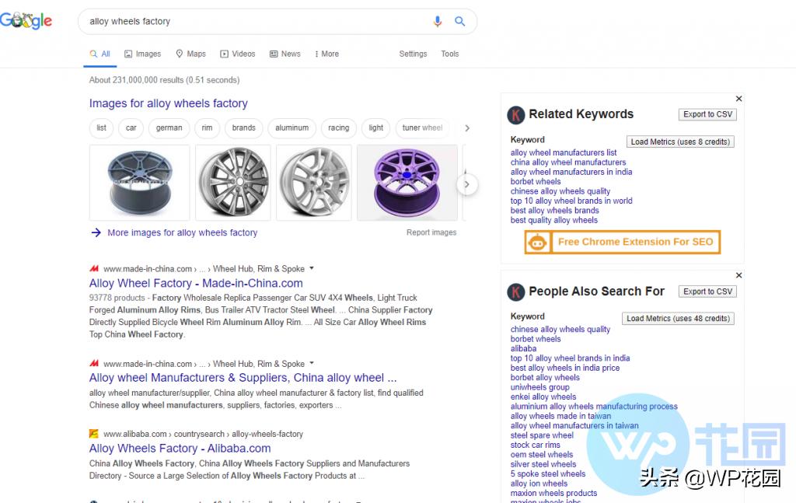Viewport: 796px width, 503px height.
Task: Click Load Metrics (uses 48 credits) button
Action: pyautogui.click(x=678, y=319)
